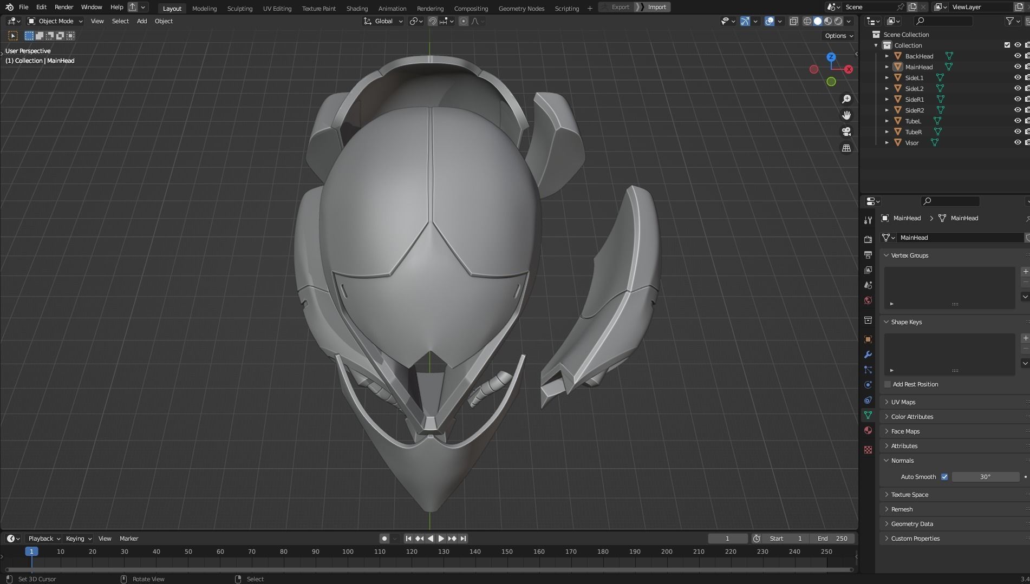Select wireframe viewport shading
1030x584 pixels.
807,21
